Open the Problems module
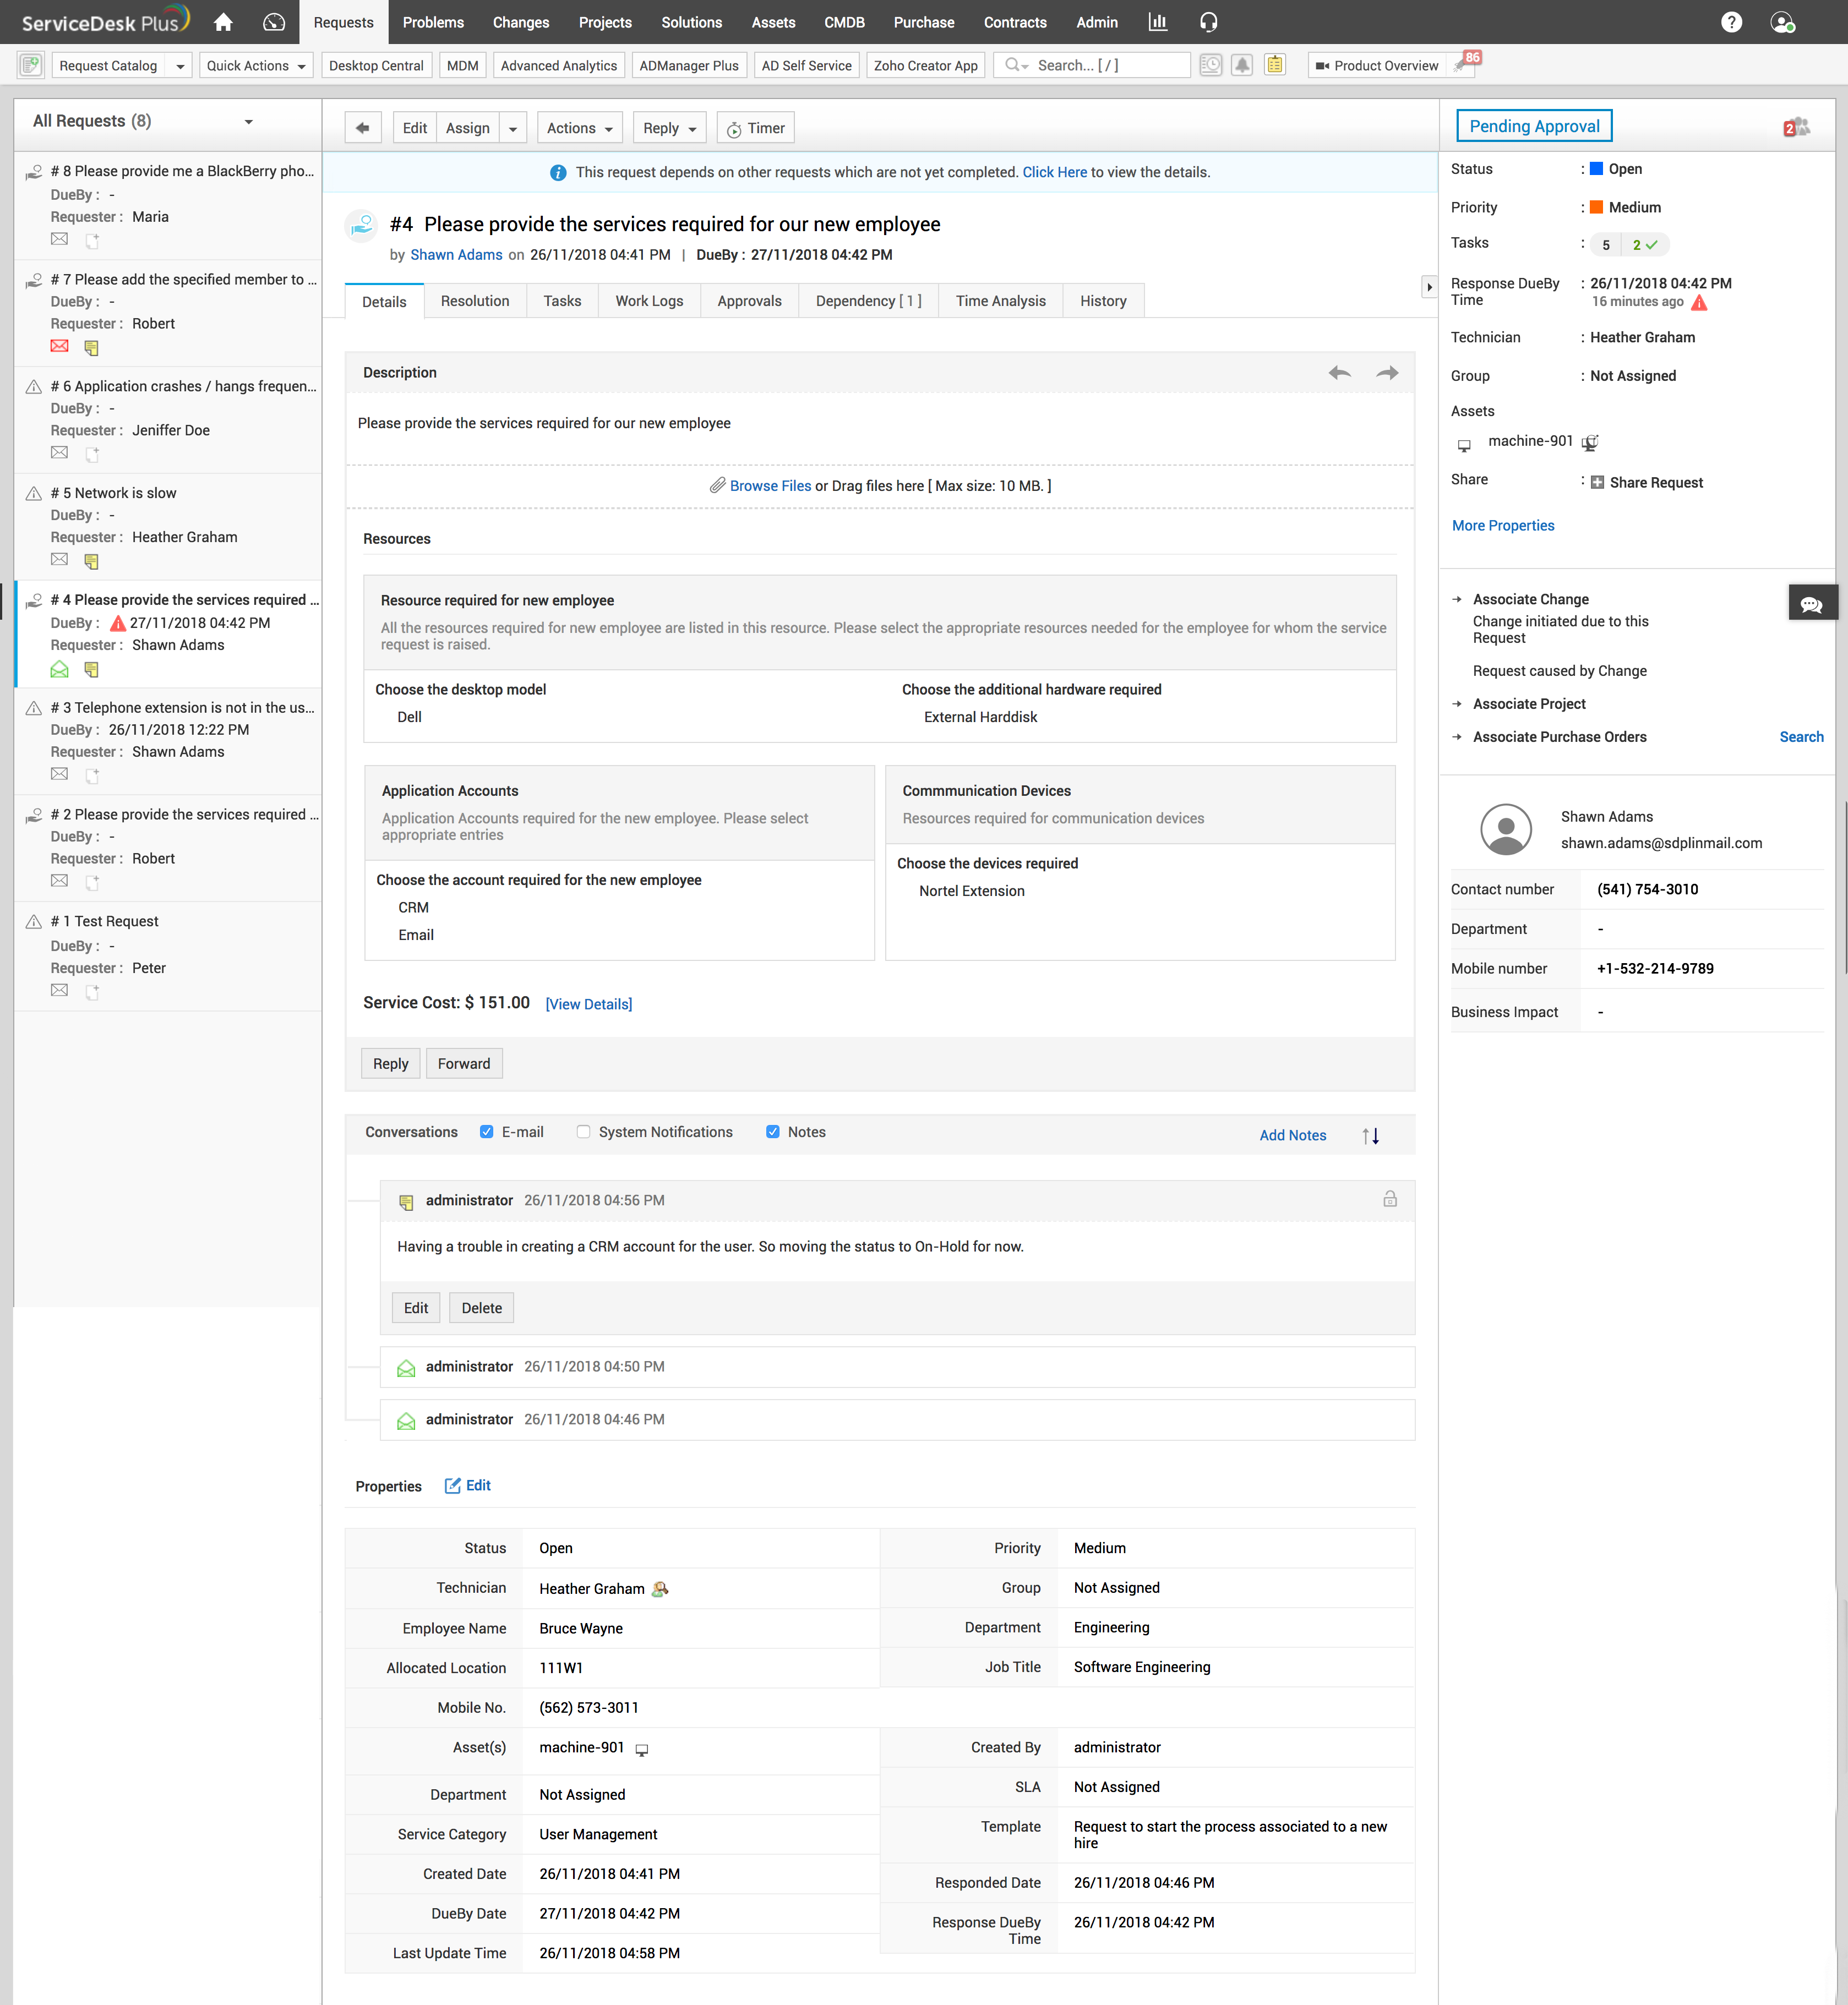1848x2005 pixels. 433,22
